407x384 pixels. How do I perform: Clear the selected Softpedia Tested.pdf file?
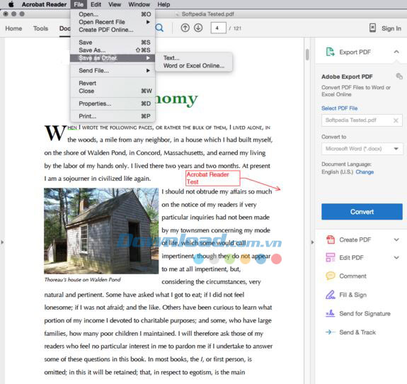[x=396, y=120]
